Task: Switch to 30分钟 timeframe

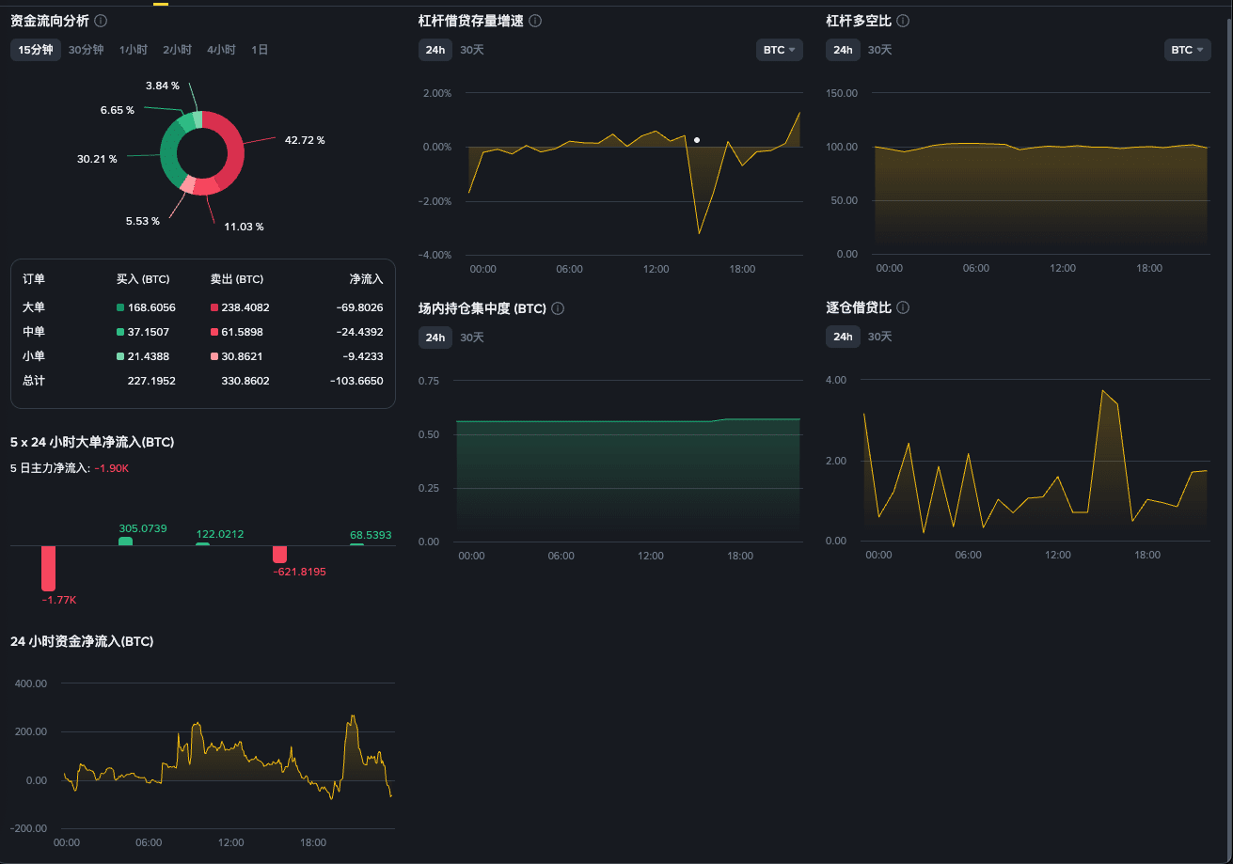Action: [x=86, y=50]
